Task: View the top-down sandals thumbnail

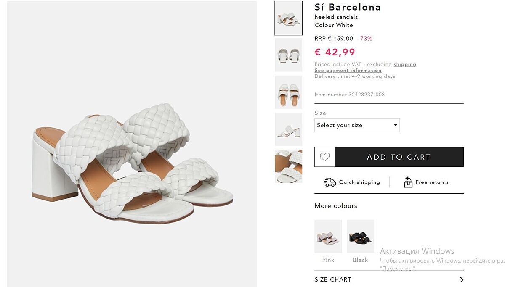Action: click(x=288, y=92)
